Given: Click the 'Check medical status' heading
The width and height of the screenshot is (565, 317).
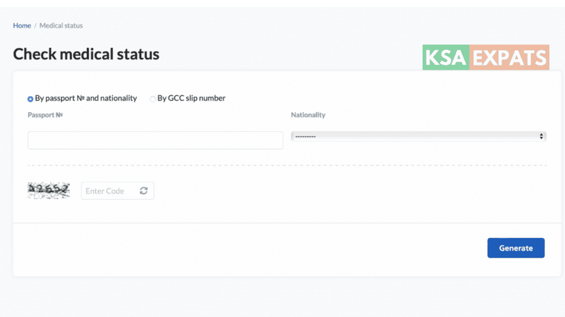Looking at the screenshot, I should click(86, 54).
